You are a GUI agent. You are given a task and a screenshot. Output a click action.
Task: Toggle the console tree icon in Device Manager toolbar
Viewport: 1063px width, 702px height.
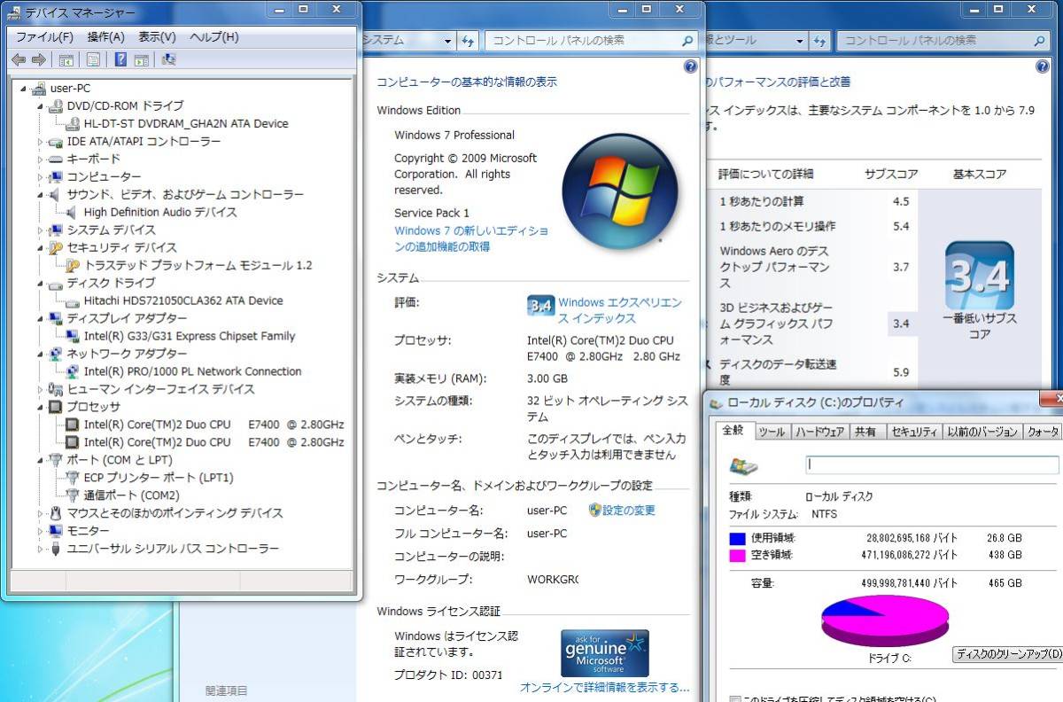[x=66, y=59]
